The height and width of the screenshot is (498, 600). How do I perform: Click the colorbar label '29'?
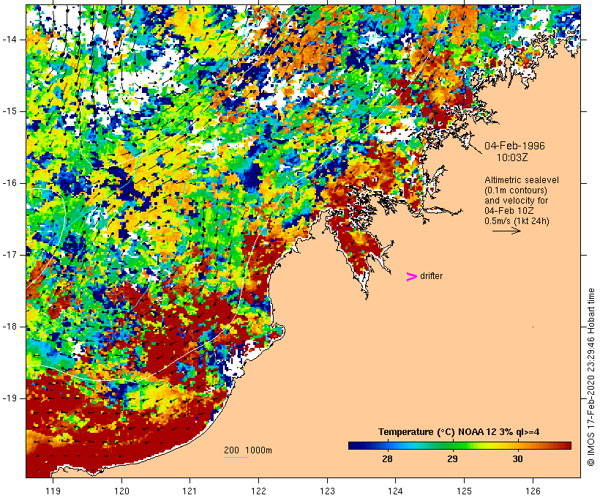tap(452, 459)
